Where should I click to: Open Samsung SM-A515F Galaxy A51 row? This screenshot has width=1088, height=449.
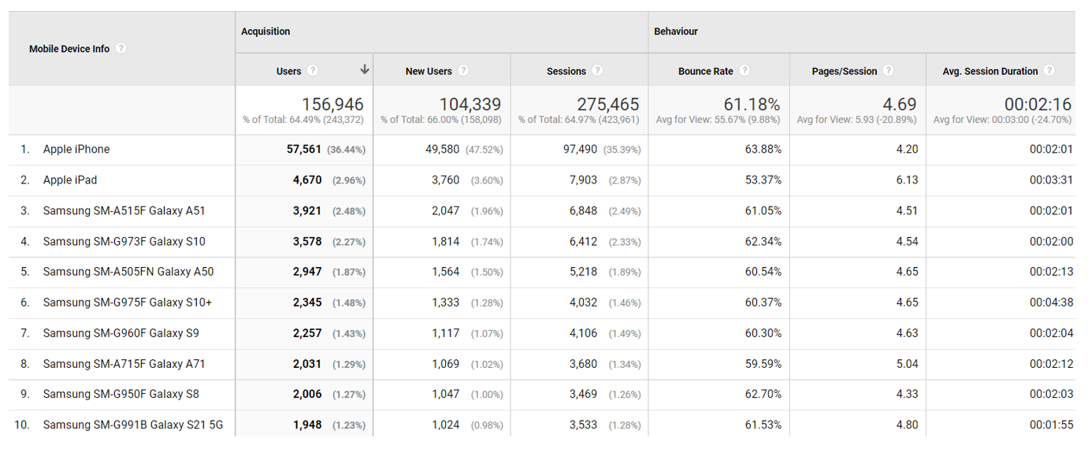pyautogui.click(x=124, y=210)
